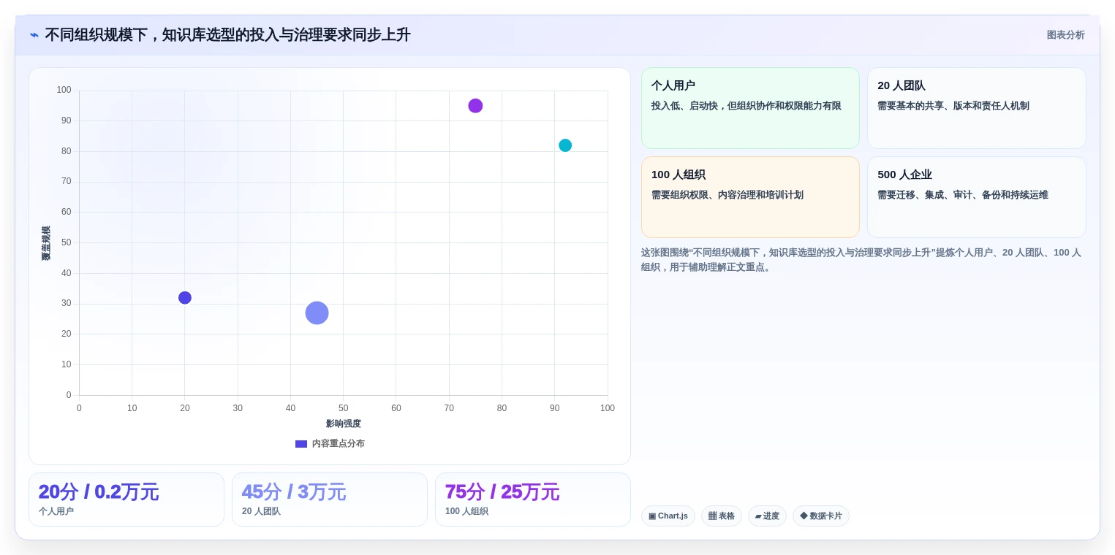Click the chart title heading text
Viewport: 1115px width, 555px height.
click(x=227, y=35)
